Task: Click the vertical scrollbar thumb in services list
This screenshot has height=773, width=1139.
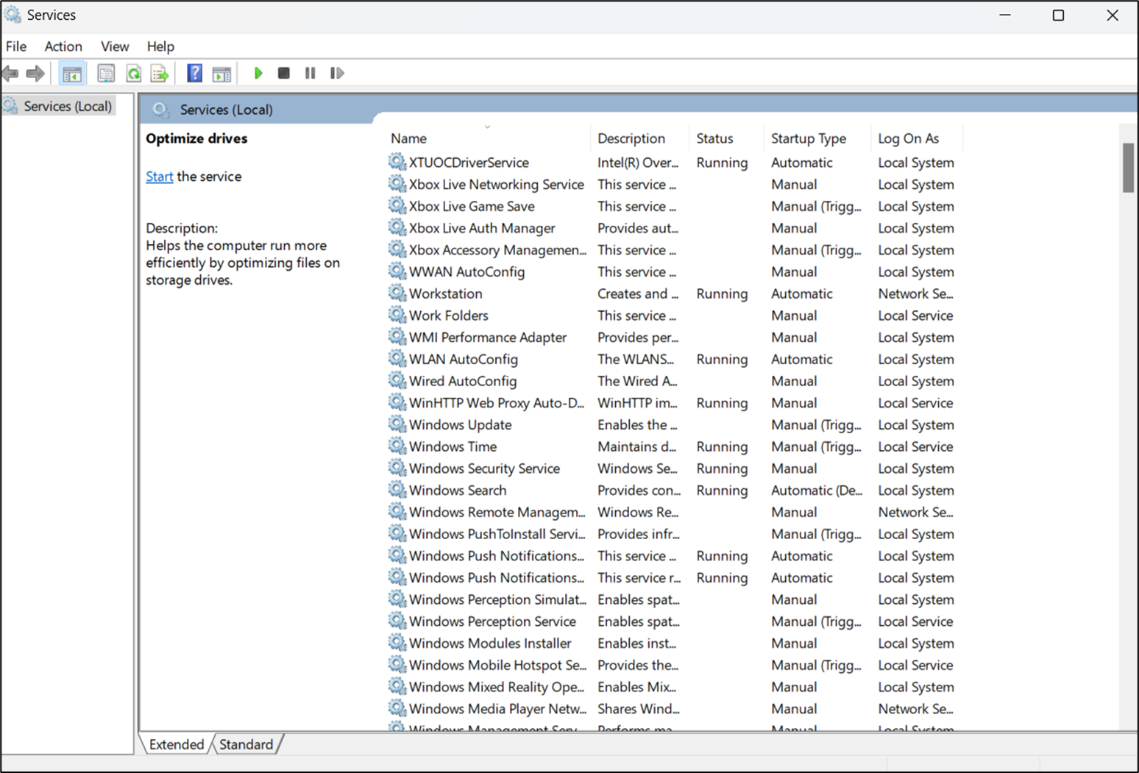Action: (1128, 168)
